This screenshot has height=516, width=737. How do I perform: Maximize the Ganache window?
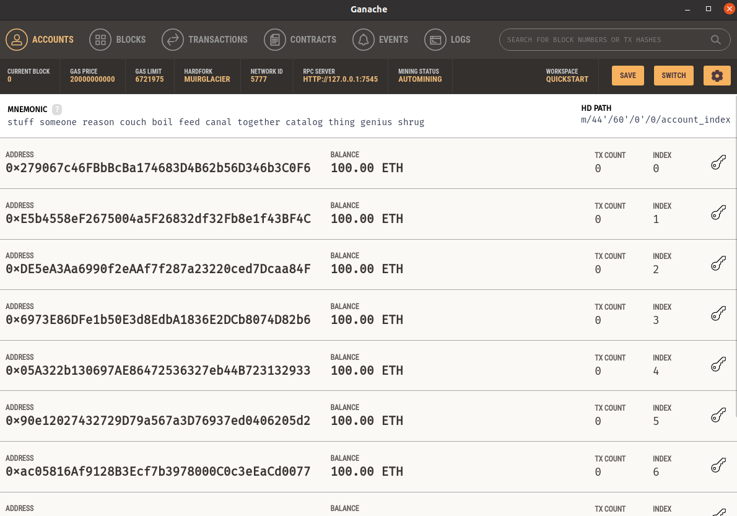tap(709, 9)
